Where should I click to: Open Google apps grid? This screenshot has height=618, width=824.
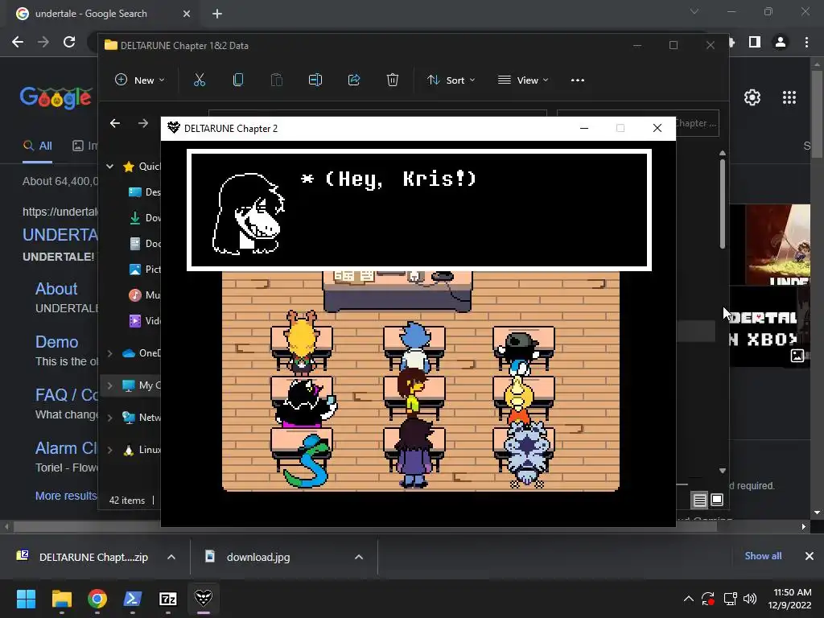click(789, 97)
